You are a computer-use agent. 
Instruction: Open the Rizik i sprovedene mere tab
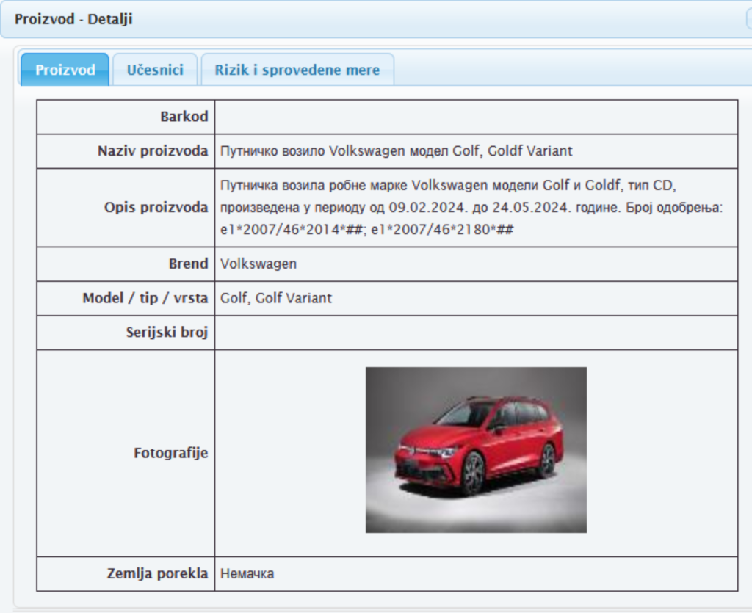297,70
